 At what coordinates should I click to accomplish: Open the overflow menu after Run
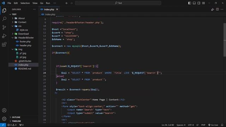click(55, 3)
